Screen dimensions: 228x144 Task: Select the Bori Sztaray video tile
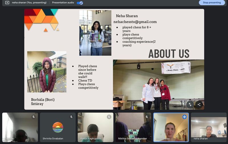pos(171,128)
